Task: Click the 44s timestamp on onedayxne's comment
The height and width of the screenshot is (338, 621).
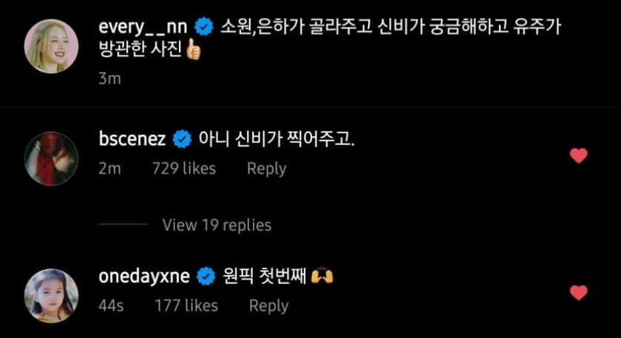Action: click(x=111, y=305)
